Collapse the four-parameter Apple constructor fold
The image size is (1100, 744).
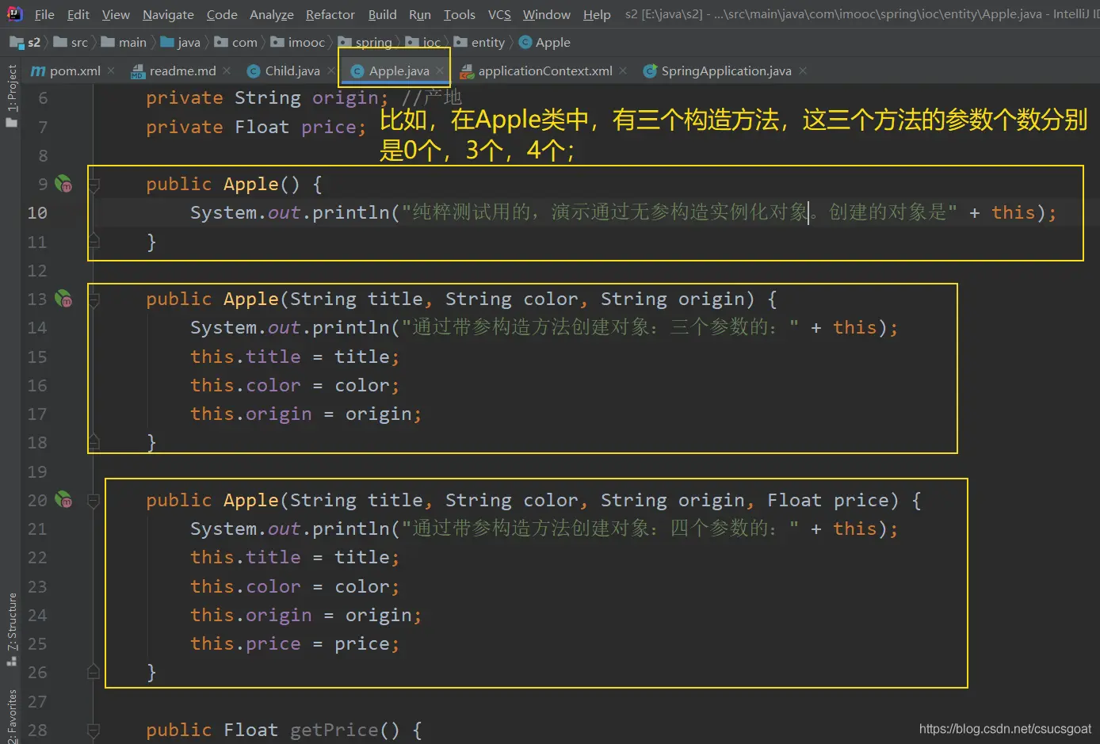pyautogui.click(x=94, y=501)
